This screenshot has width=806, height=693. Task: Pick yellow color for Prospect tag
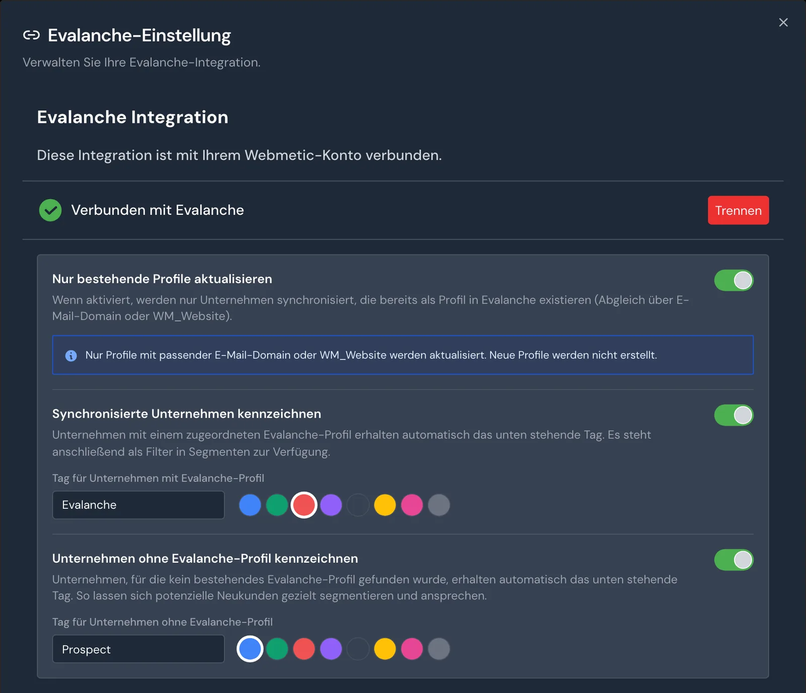click(x=385, y=649)
